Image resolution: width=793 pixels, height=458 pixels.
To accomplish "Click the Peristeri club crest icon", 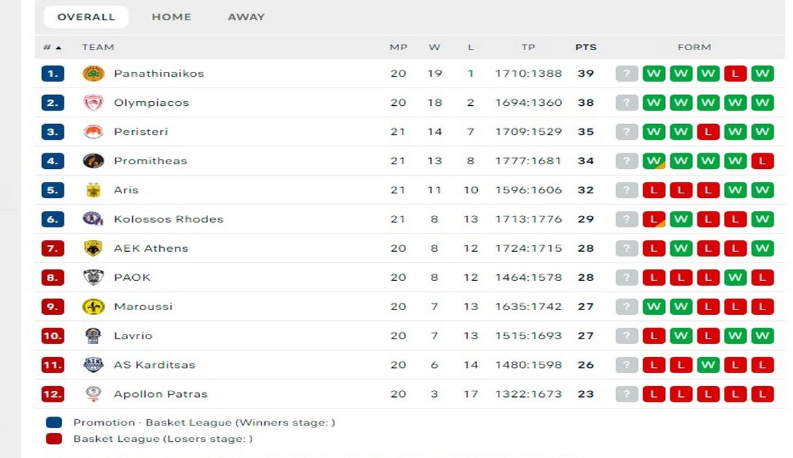I will coord(94,132).
